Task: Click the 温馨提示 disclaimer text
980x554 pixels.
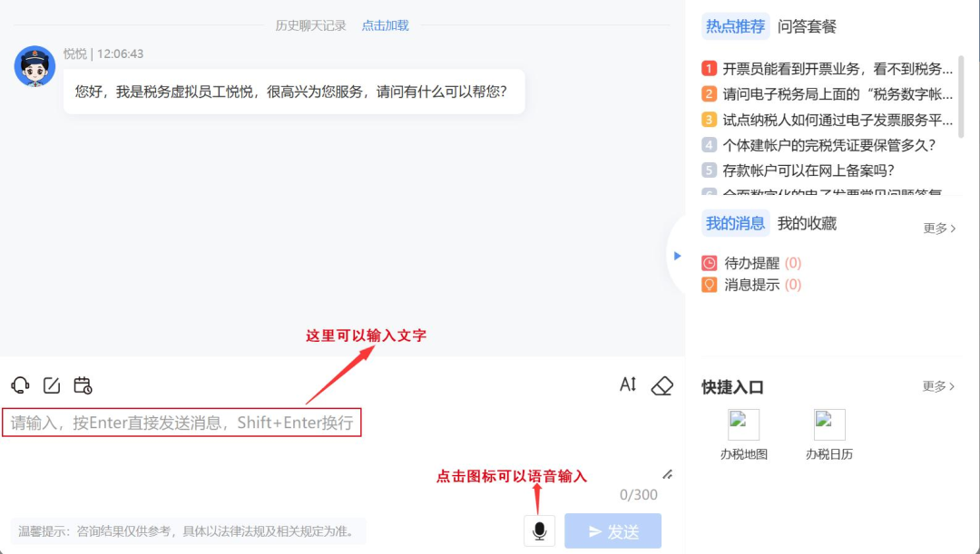Action: (188, 531)
